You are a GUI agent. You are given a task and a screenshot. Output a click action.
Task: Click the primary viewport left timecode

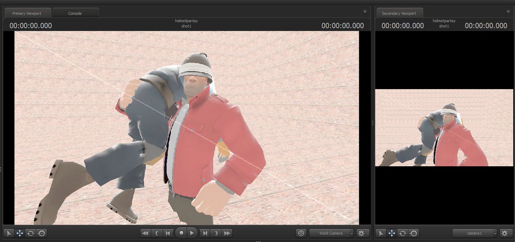click(30, 26)
